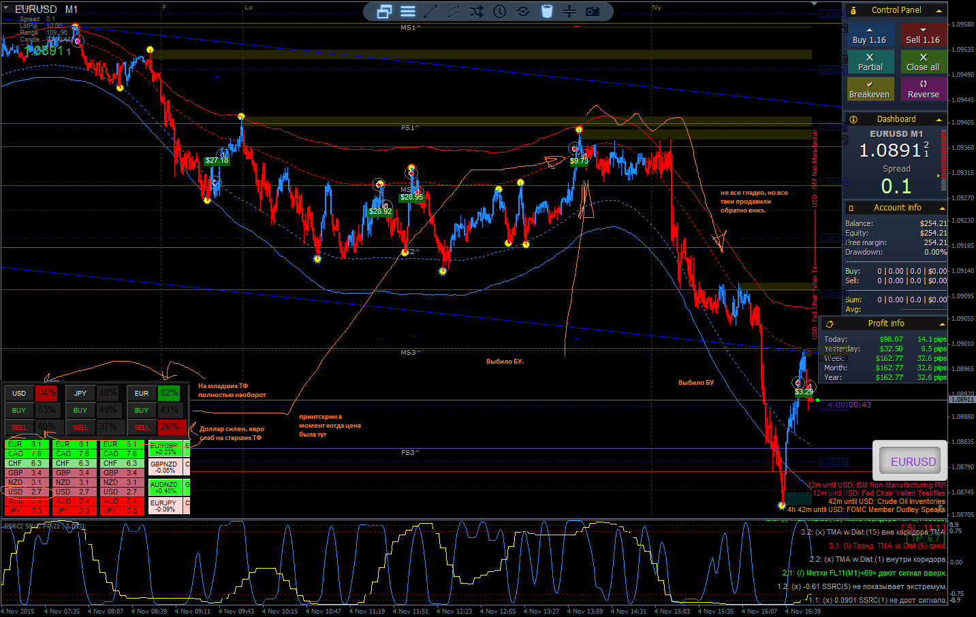Screen dimensions: 976x617
Task: Click the EURJPY -0.09% pair tile
Action: pos(165,505)
